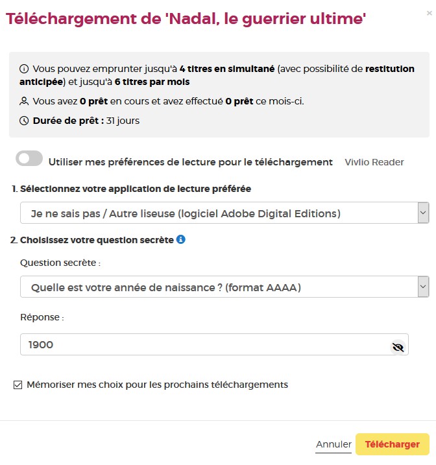The width and height of the screenshot is (436, 465).
Task: Click the 'Sélectionnez votre application de lecture préférée' heading
Action: coord(136,189)
